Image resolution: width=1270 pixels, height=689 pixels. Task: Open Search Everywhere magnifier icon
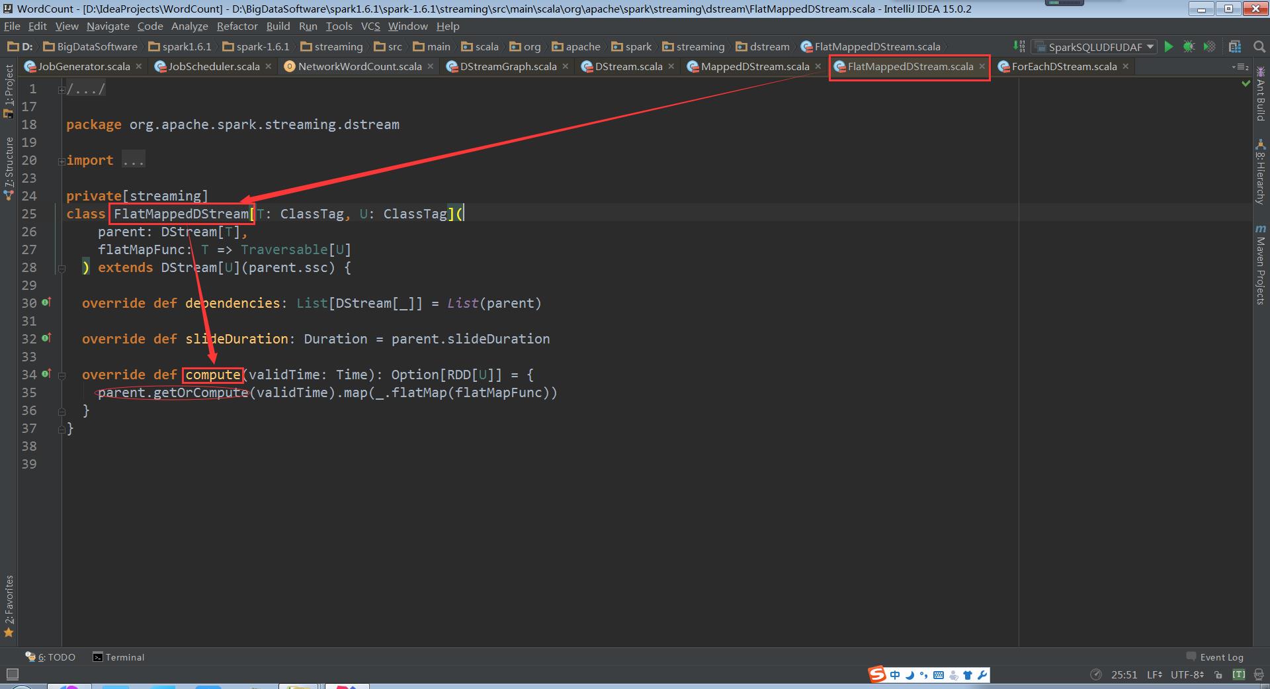(1259, 46)
